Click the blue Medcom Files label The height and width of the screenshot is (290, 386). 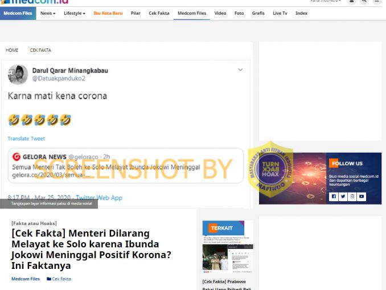point(18,13)
